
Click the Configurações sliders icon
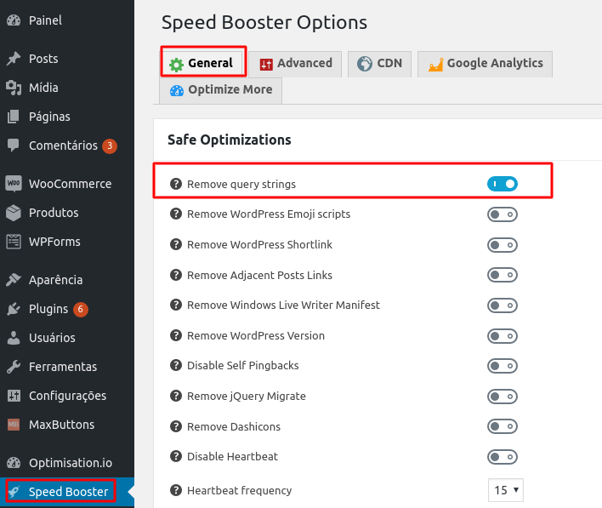(x=14, y=396)
